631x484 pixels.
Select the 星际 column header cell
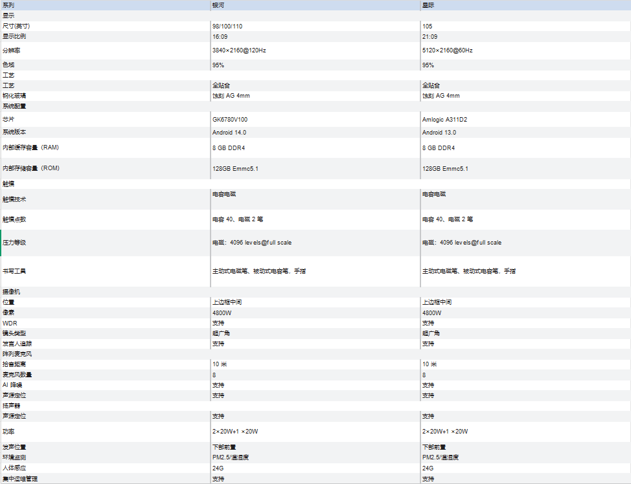[x=525, y=5]
